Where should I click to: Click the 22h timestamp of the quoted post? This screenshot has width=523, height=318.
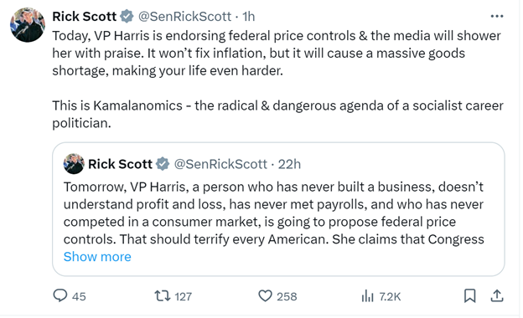pyautogui.click(x=289, y=164)
